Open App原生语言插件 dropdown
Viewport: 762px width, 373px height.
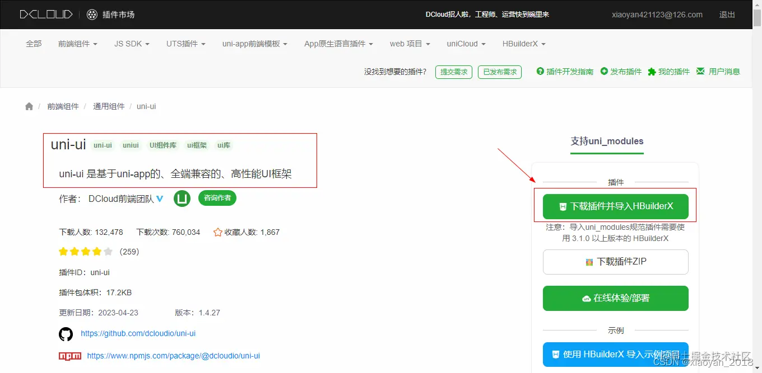[338, 44]
